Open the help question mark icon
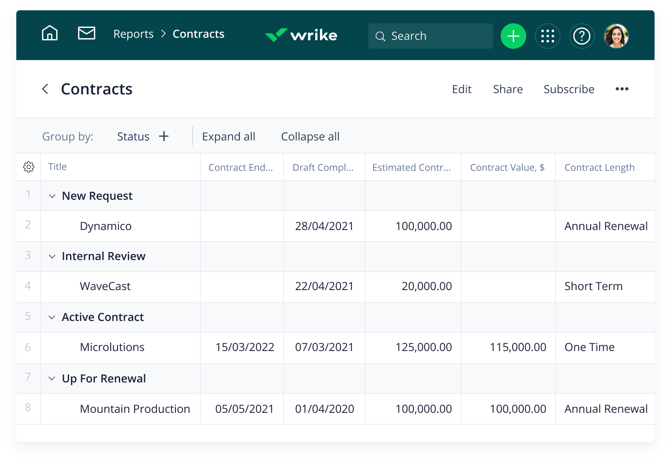670x463 pixels. coord(582,36)
